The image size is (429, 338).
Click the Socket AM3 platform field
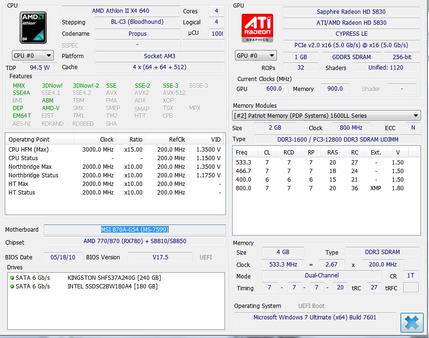coord(160,56)
